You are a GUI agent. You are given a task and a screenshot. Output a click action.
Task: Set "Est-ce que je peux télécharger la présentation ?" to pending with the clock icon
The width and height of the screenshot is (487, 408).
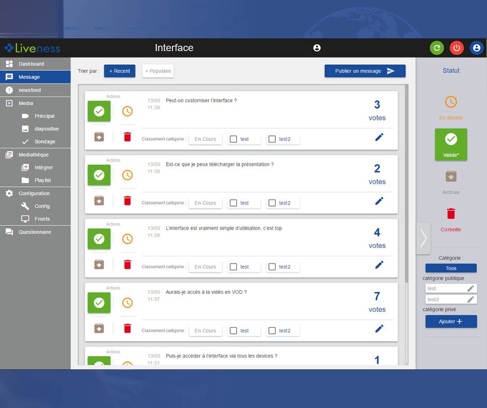pos(127,175)
